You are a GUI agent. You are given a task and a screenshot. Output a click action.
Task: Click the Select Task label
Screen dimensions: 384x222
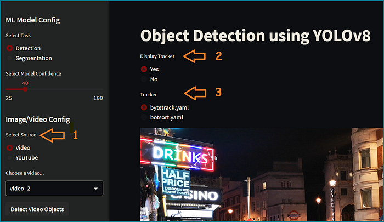click(x=18, y=36)
